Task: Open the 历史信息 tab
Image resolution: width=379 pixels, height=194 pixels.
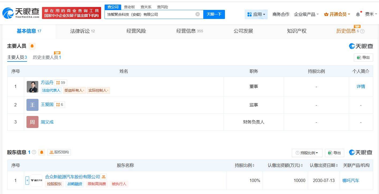Action: click(x=346, y=31)
